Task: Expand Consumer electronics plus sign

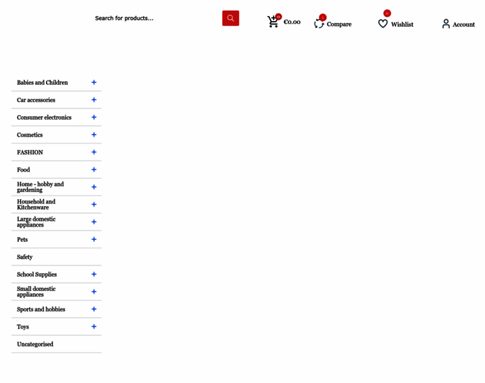Action: coord(94,117)
